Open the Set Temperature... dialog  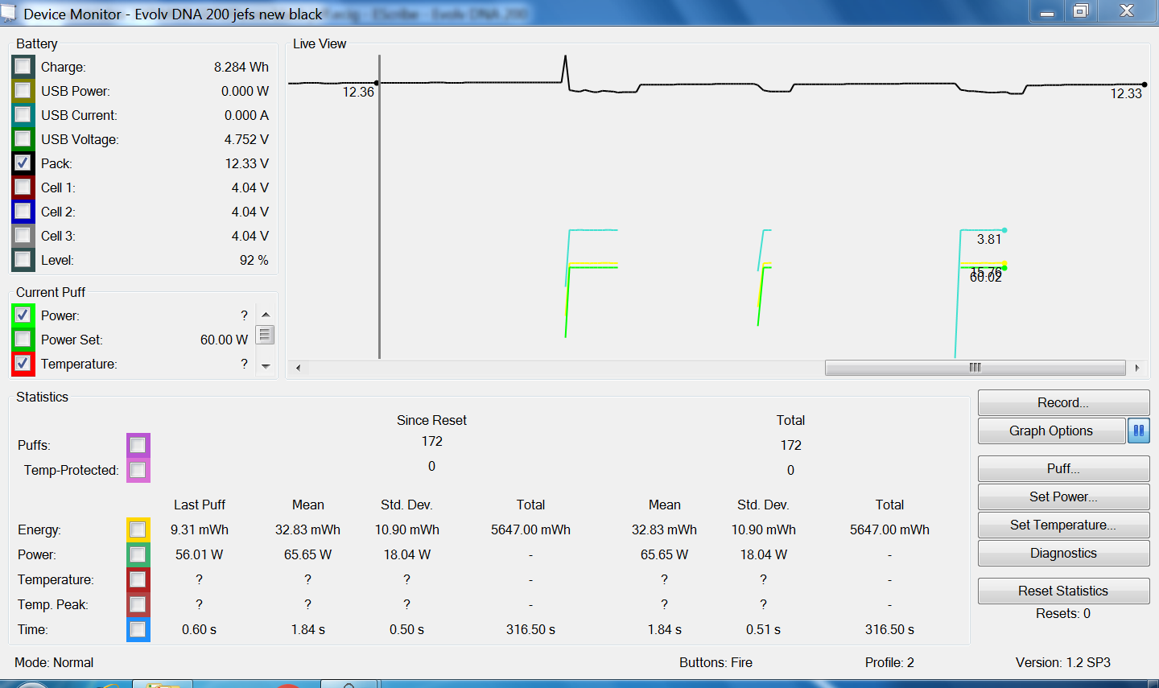(1062, 525)
